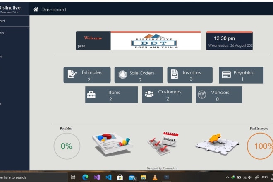This screenshot has height=182, width=273.
Task: Click the Paid Invoices label
Action: click(x=259, y=129)
